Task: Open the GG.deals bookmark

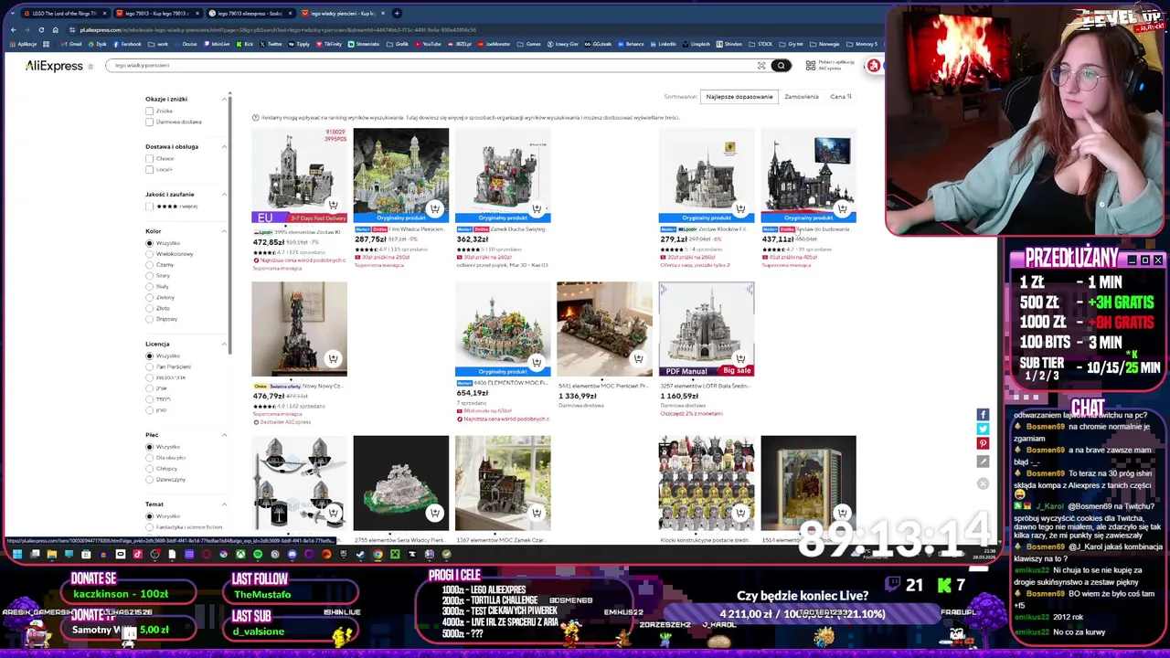Action: tap(599, 44)
